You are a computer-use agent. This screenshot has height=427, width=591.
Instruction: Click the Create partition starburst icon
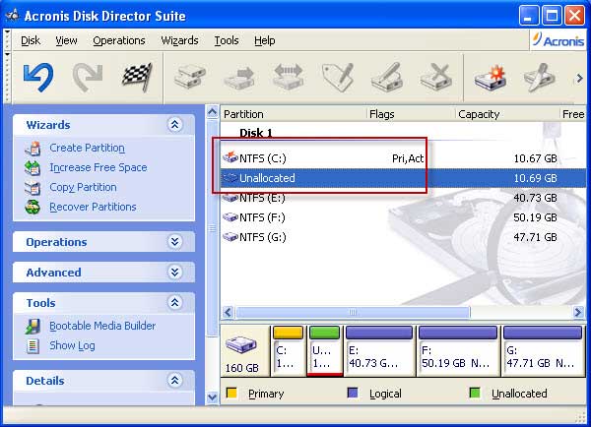(x=490, y=77)
